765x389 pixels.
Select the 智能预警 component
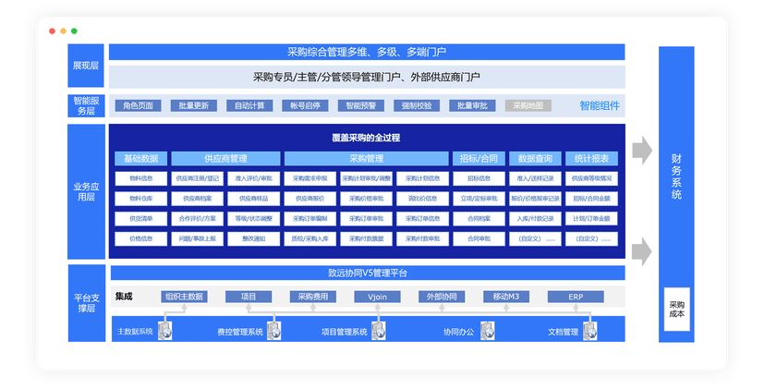[361, 105]
